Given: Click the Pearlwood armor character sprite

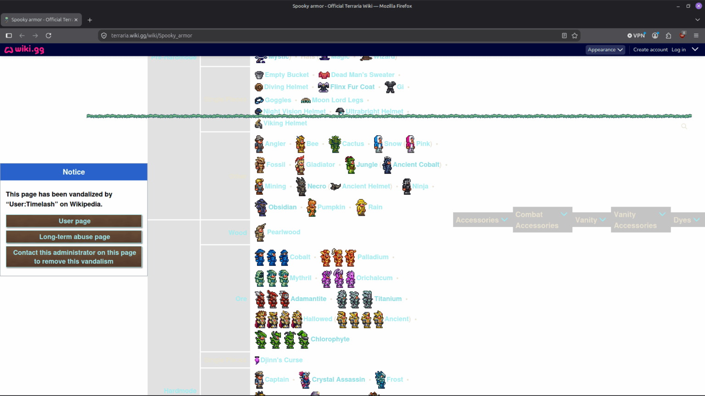Looking at the screenshot, I should 260,232.
